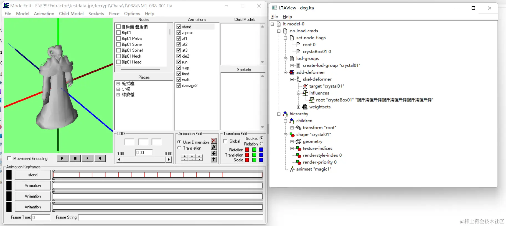Click the Frame Time input field
The image size is (506, 226).
(x=41, y=217)
